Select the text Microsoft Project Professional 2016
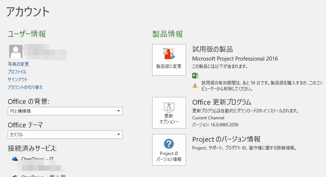 click(x=235, y=59)
